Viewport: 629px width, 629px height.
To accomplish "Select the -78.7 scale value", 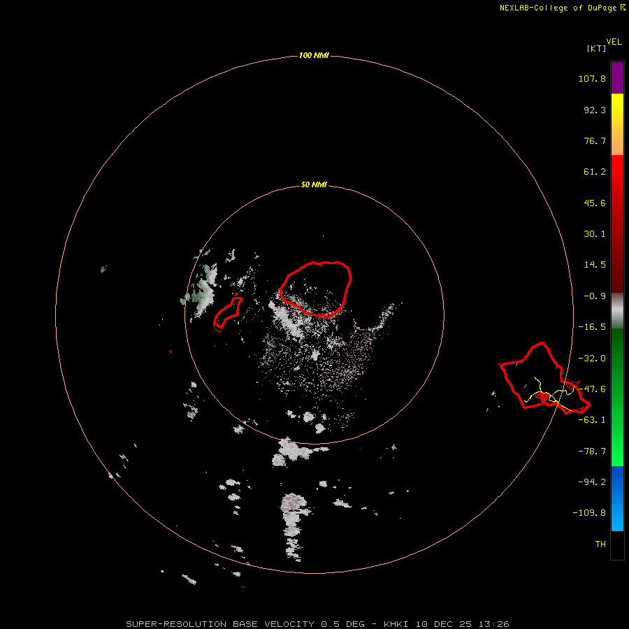I will (592, 451).
